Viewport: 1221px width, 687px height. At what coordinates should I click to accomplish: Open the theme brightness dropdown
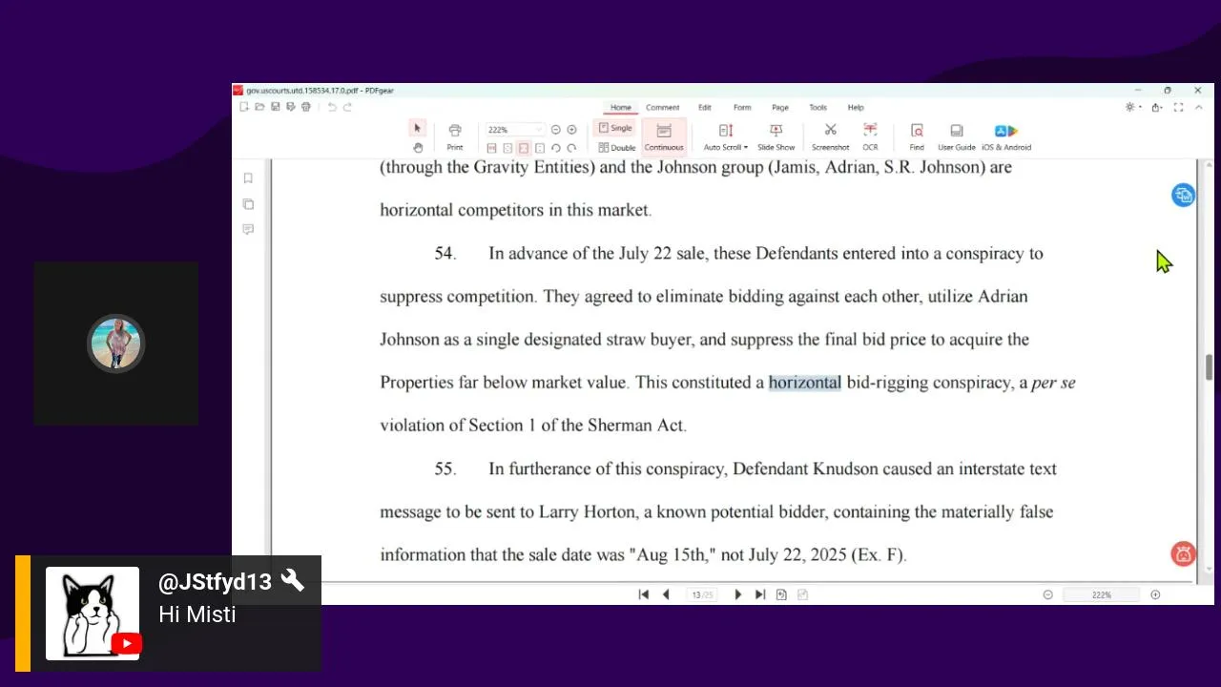[x=1132, y=107]
